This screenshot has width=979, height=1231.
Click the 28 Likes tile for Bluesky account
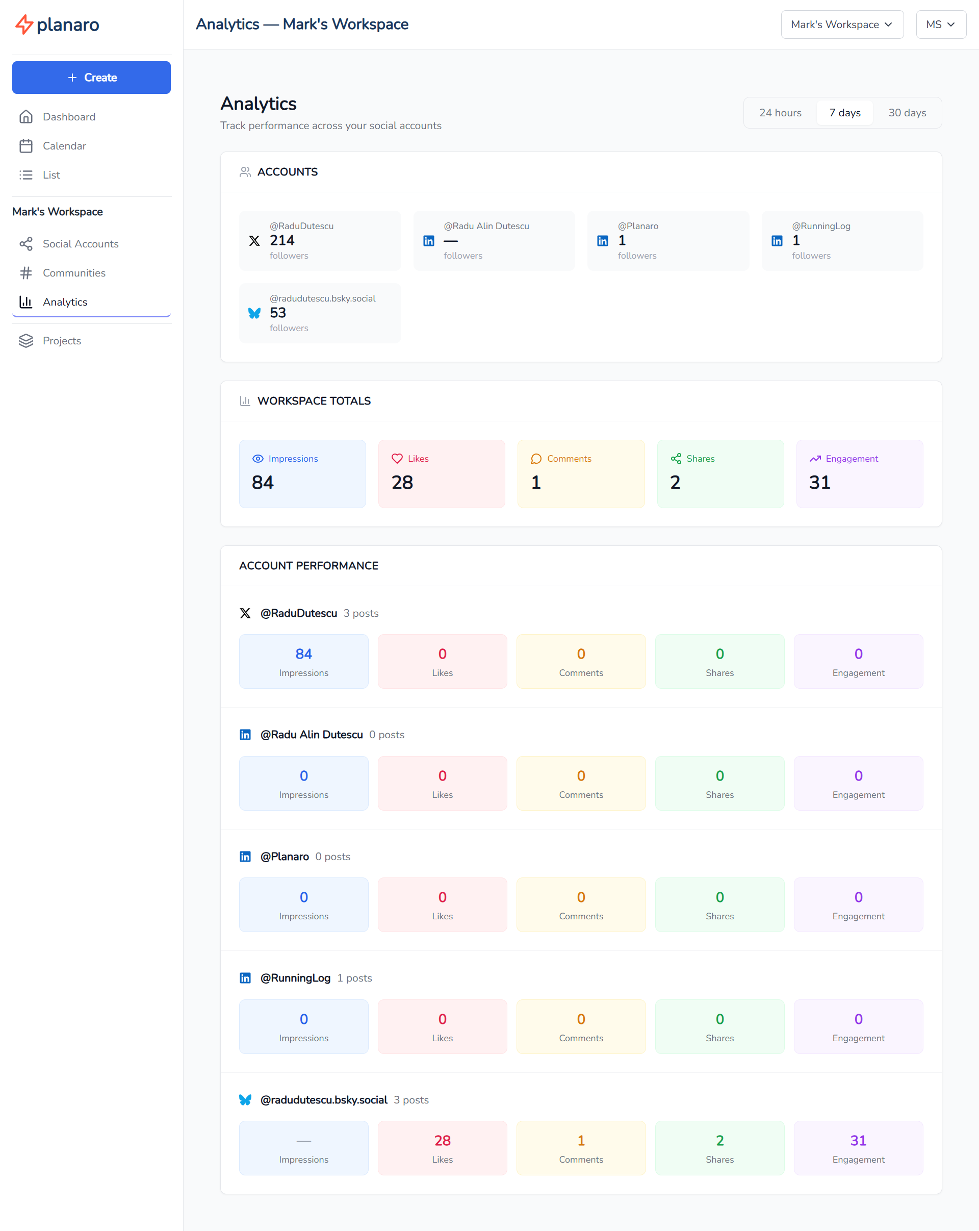(x=442, y=1148)
